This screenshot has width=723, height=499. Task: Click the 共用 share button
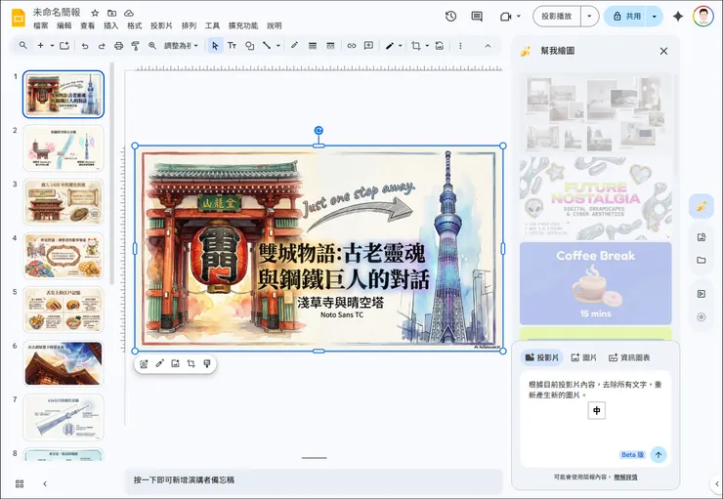626,17
